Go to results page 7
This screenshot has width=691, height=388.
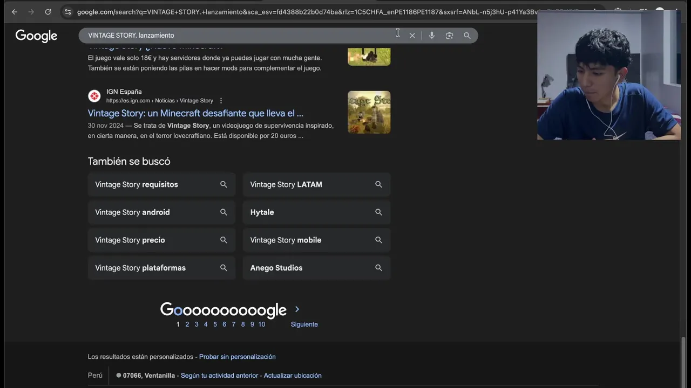[233, 324]
